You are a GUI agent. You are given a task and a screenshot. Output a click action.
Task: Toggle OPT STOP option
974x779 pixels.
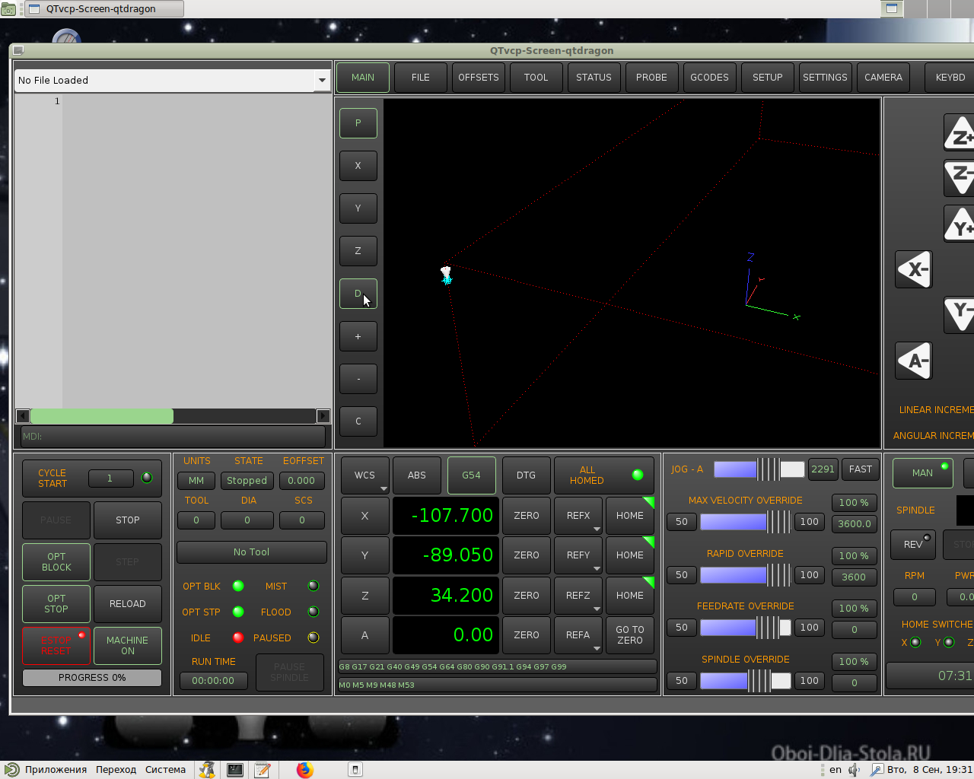56,604
